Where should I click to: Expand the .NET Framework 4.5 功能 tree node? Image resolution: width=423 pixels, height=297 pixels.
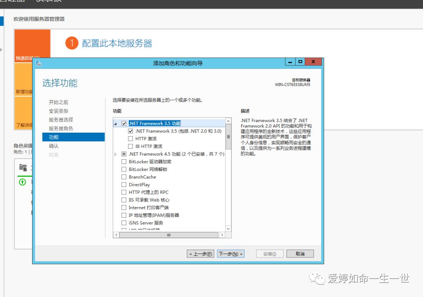pos(116,154)
